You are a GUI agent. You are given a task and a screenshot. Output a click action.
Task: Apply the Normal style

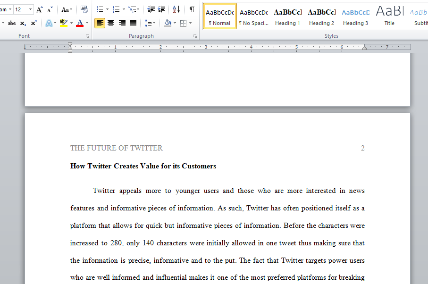220,17
